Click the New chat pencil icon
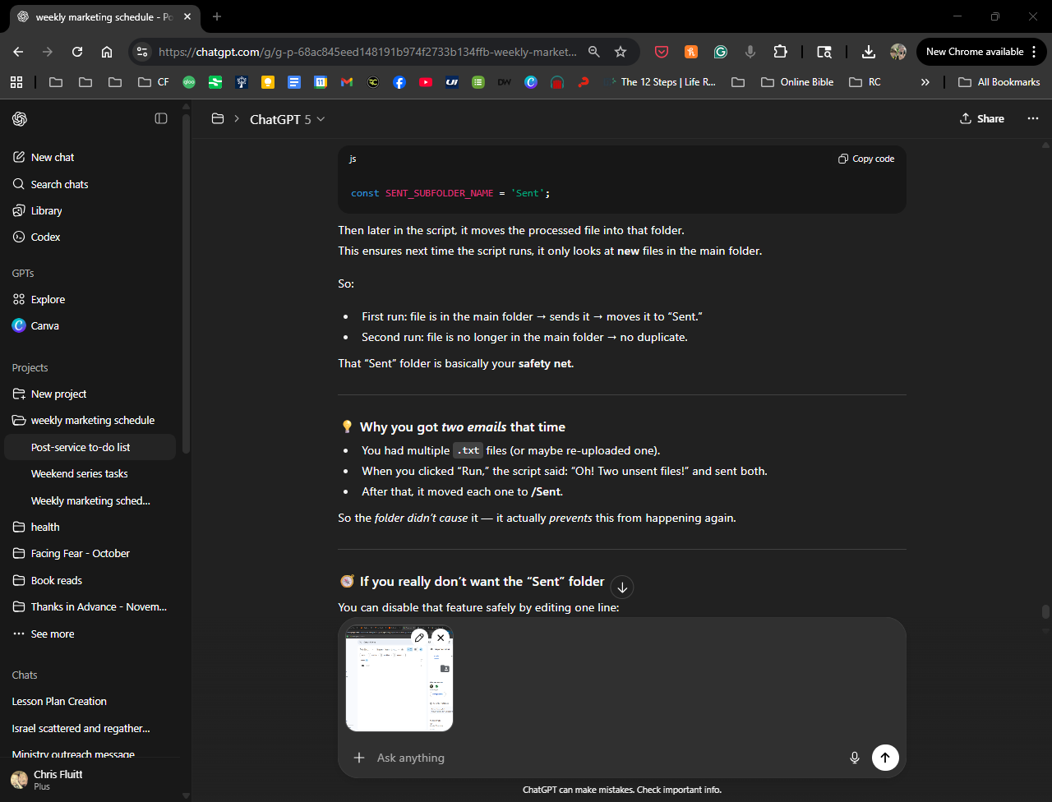 [19, 157]
